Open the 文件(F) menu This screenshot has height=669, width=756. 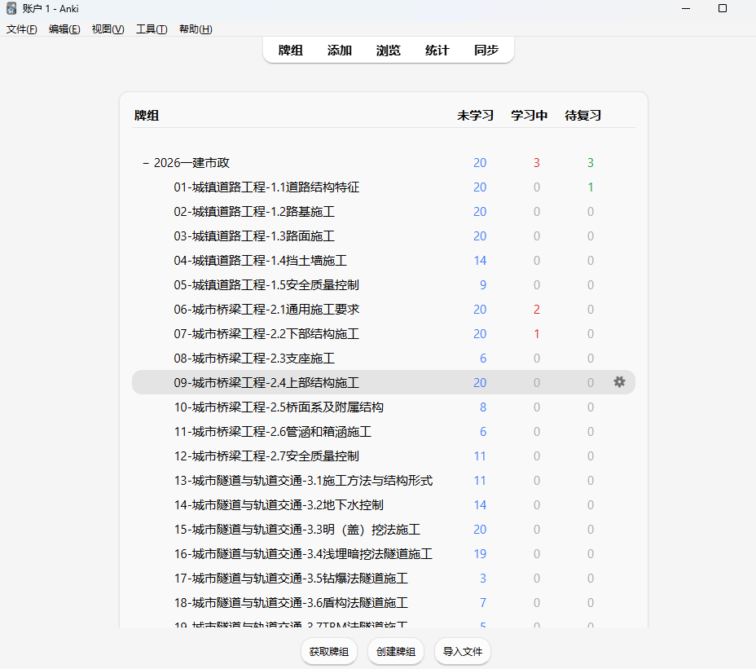tap(22, 29)
